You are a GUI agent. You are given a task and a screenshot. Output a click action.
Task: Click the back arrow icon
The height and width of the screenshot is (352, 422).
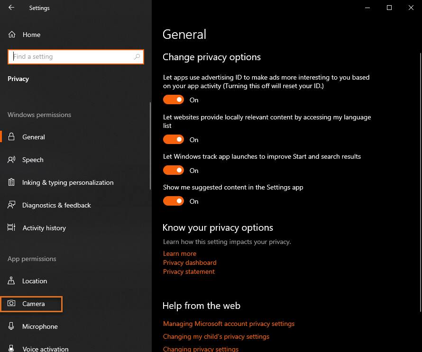coord(11,8)
